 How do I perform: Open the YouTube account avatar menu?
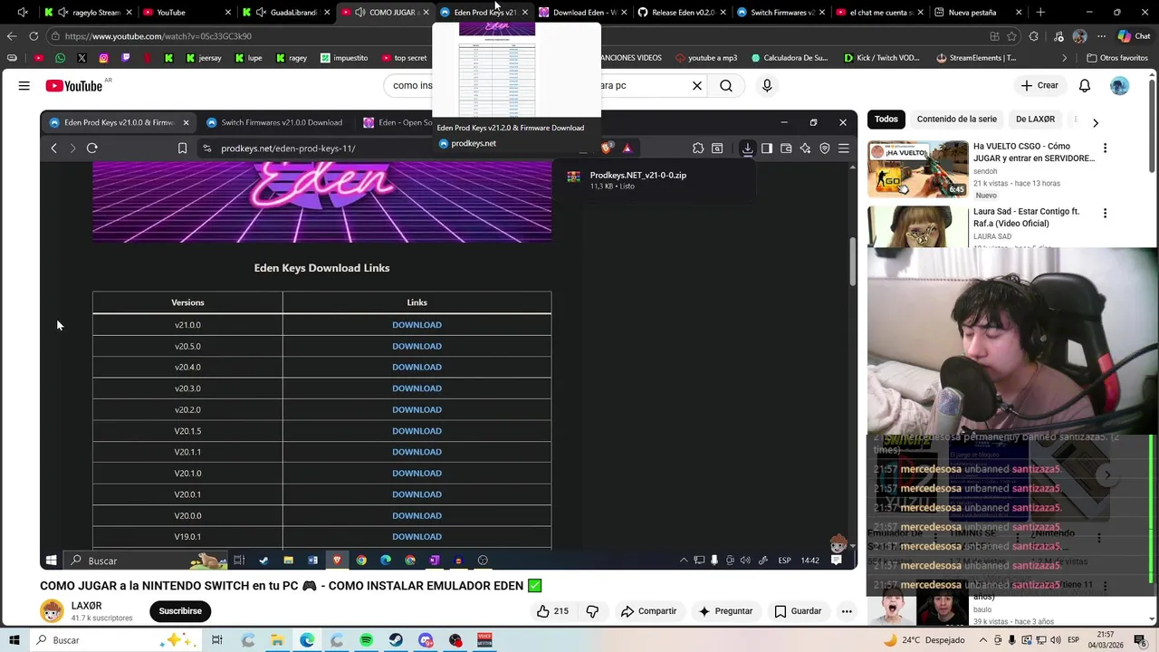(1120, 85)
